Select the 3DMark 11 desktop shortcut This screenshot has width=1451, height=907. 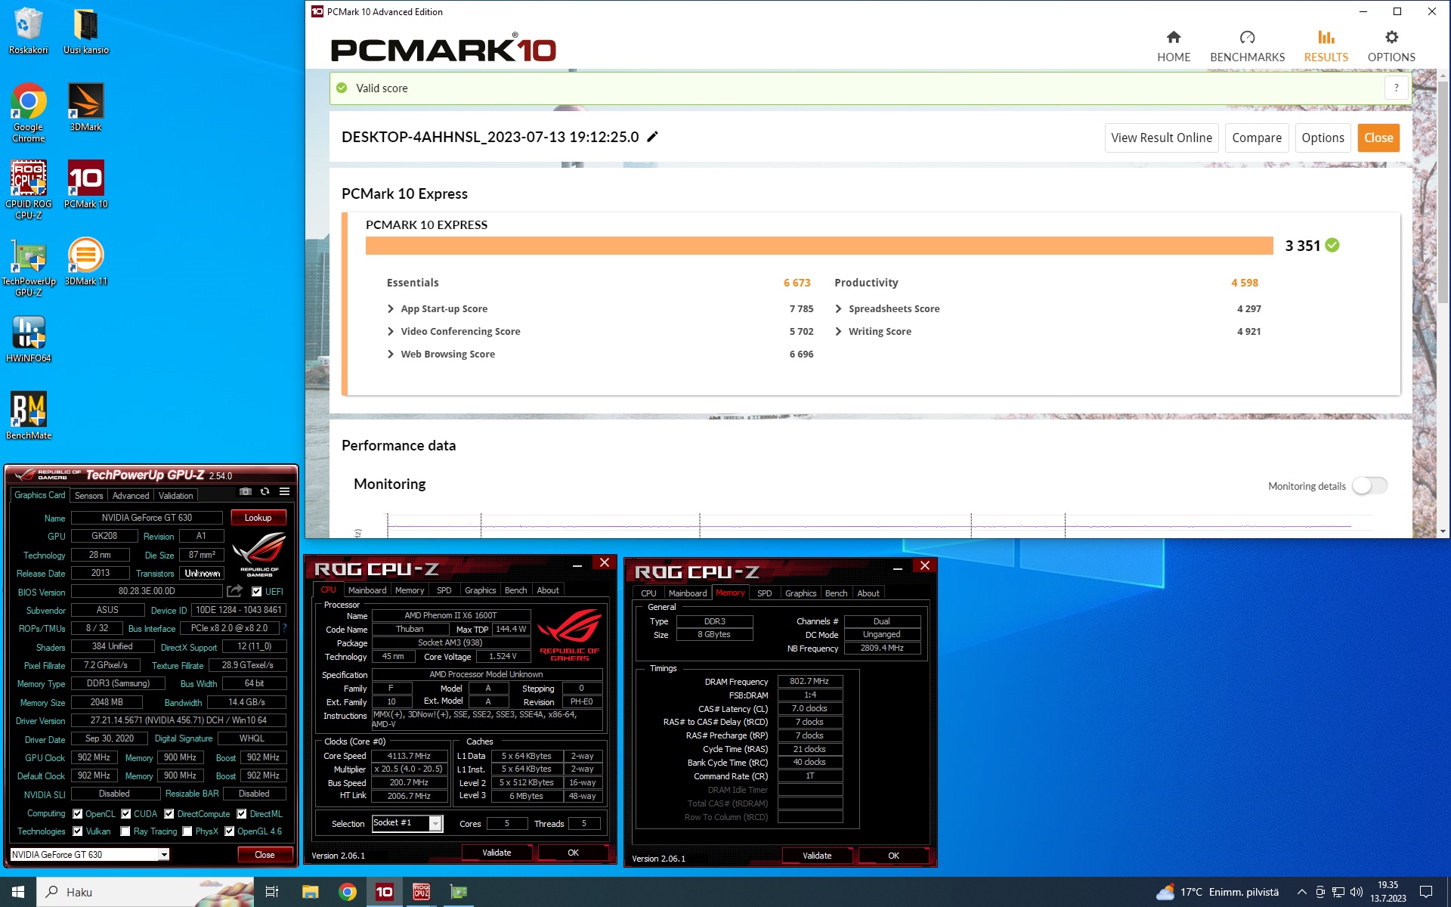click(85, 262)
